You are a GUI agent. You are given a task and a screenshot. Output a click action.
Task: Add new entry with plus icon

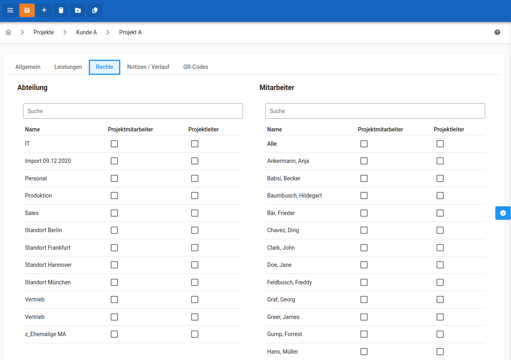click(x=44, y=10)
